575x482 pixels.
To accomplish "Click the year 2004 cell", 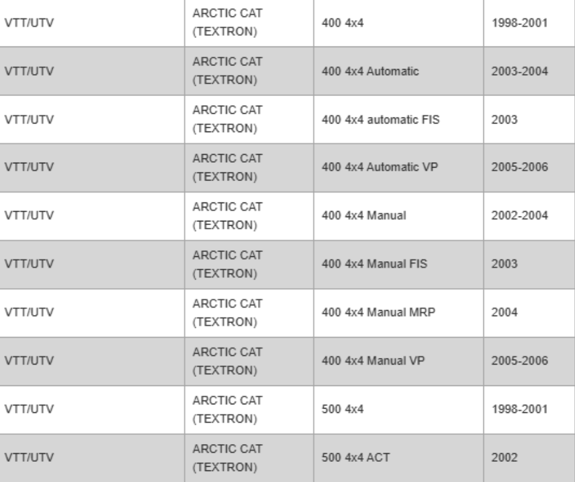I will pos(507,313).
